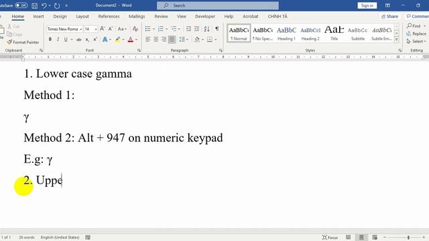Justify paragraph text
The height and width of the screenshot is (241, 429).
coord(172,39)
